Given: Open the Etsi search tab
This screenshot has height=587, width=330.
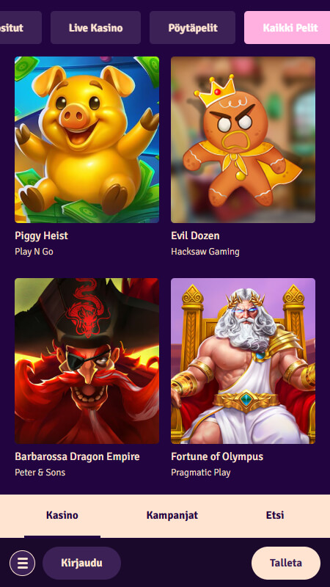Looking at the screenshot, I should [x=275, y=516].
